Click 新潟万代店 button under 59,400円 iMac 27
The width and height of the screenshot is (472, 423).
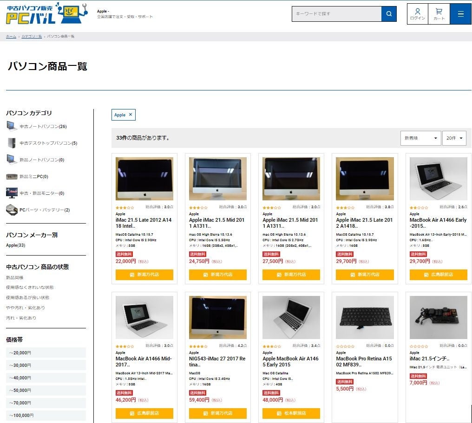tap(217, 413)
